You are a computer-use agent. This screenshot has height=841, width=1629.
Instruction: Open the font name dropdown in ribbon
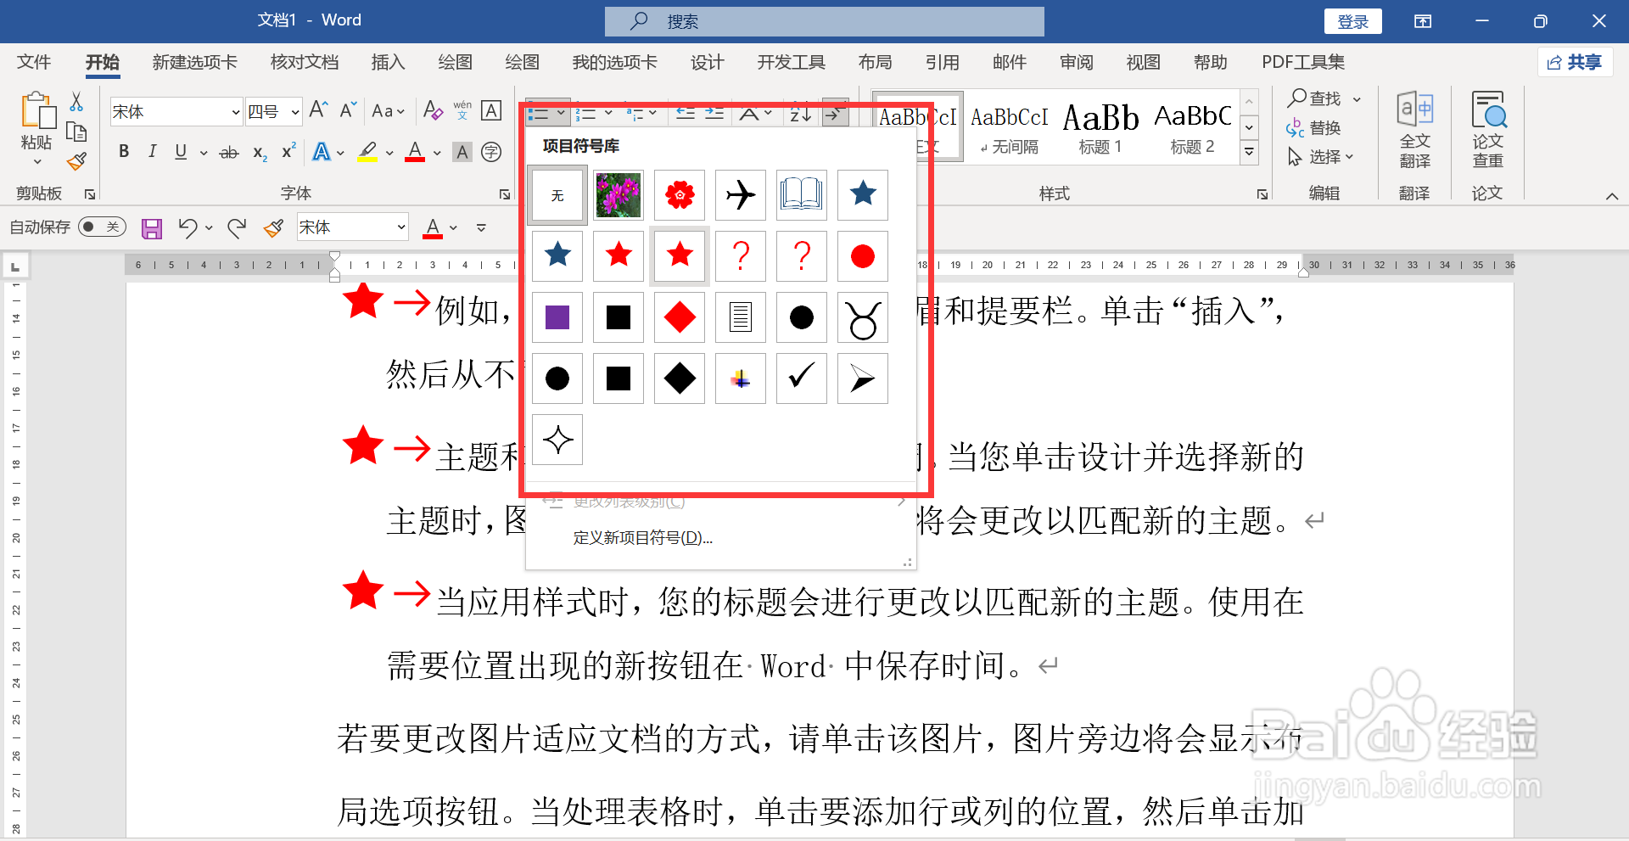pyautogui.click(x=236, y=112)
